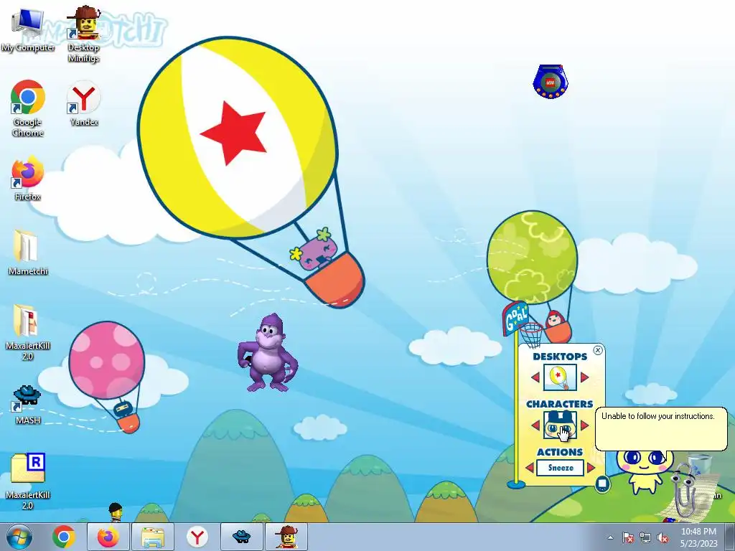This screenshot has height=551, width=735.
Task: Click the Tamagotchi device button below the panel
Action: pyautogui.click(x=602, y=484)
